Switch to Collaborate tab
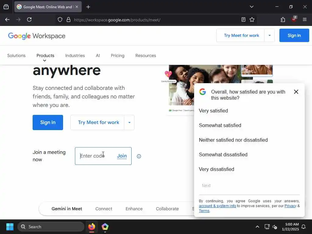This screenshot has width=312, height=234. (167, 209)
